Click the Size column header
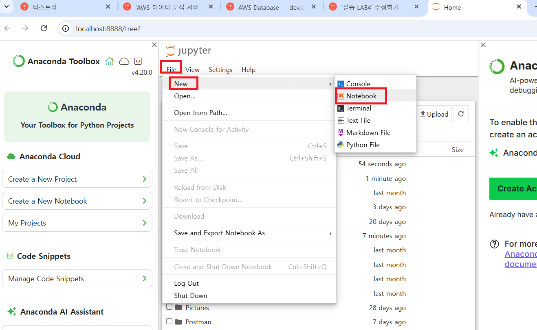Image resolution: width=537 pixels, height=330 pixels. tap(458, 150)
